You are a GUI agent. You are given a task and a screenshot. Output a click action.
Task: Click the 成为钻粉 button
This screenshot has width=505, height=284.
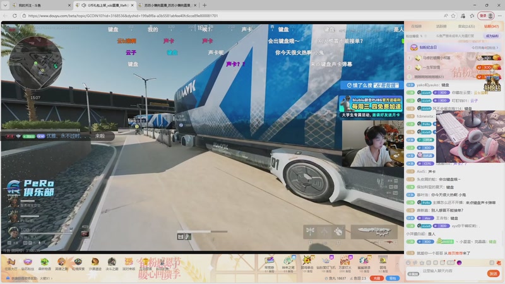492,36
